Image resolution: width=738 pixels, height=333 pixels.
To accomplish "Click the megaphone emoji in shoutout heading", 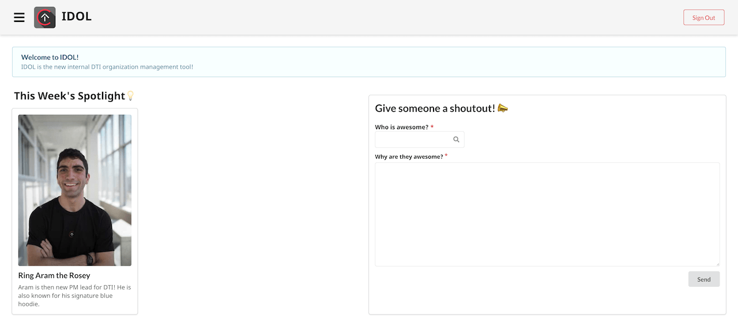I will 502,107.
